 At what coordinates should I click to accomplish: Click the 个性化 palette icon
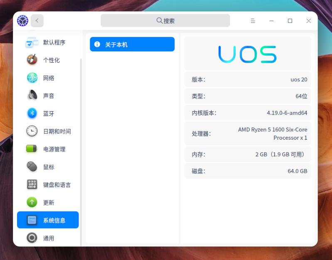(32, 60)
